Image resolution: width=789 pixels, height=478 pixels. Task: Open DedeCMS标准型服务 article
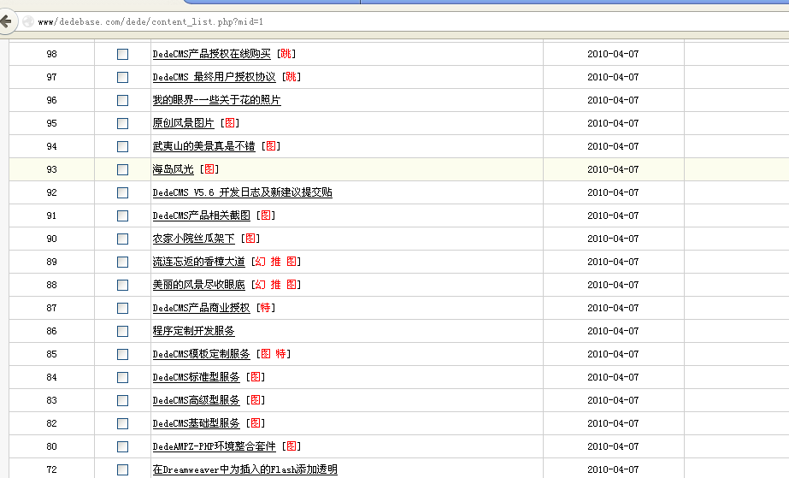click(x=197, y=377)
